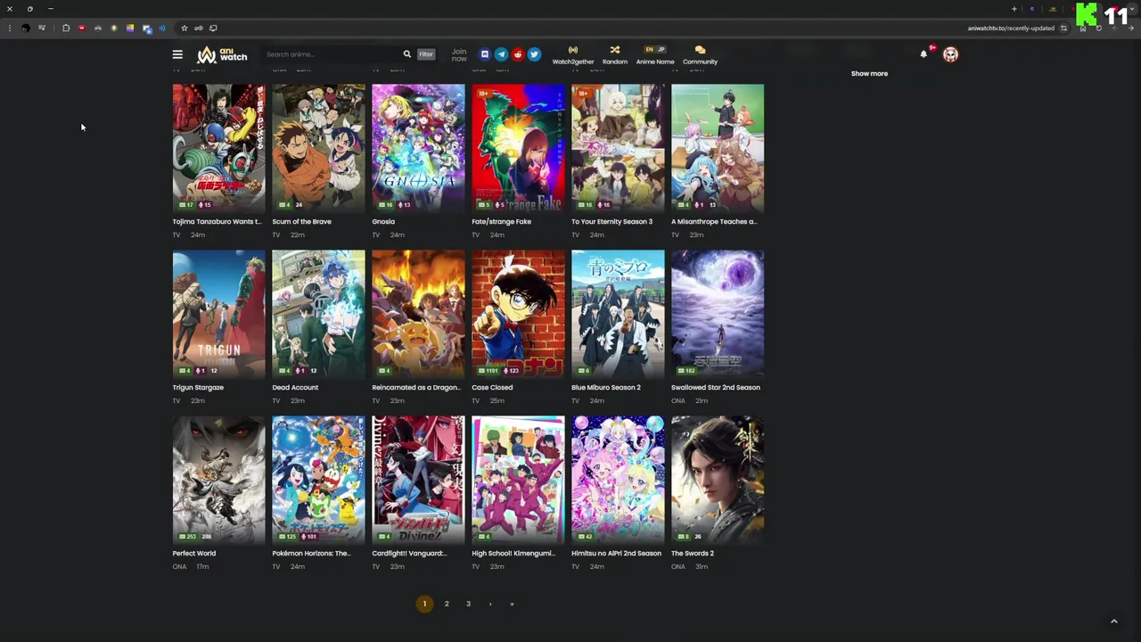Open the browser three-dot menu
This screenshot has height=642, width=1141.
click(9, 28)
